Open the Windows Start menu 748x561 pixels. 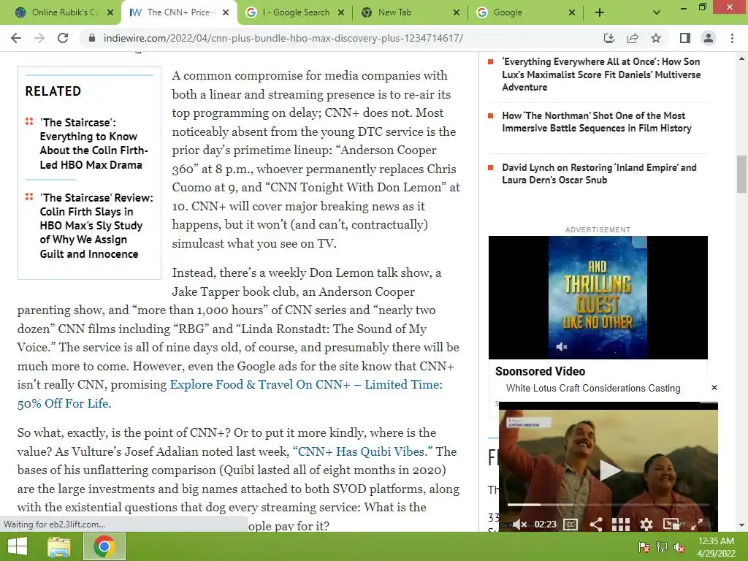click(x=18, y=546)
